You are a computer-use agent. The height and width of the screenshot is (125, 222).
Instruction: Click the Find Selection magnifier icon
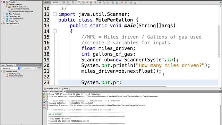(x=79, y=2)
